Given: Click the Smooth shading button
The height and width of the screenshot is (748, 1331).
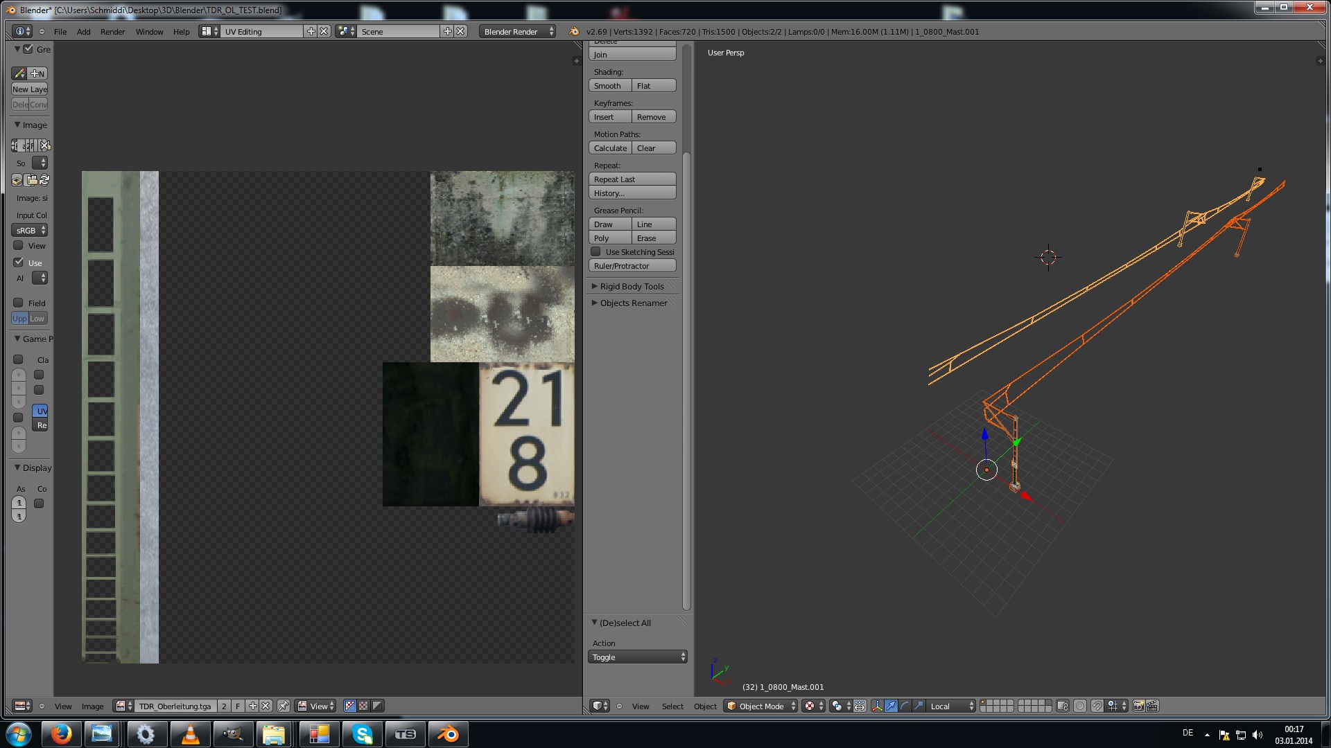Looking at the screenshot, I should click(609, 86).
